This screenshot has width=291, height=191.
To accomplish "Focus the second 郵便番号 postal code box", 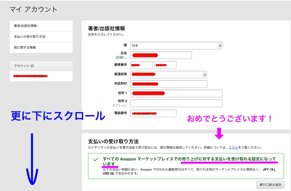I will point(165,65).
